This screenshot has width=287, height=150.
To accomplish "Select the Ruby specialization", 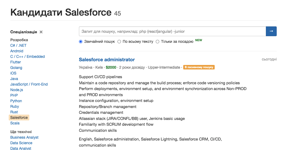I will [15, 106].
